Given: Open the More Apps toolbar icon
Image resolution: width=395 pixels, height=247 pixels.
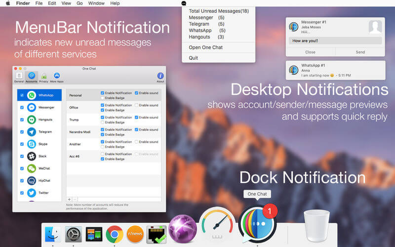Looking at the screenshot, I should click(57, 76).
